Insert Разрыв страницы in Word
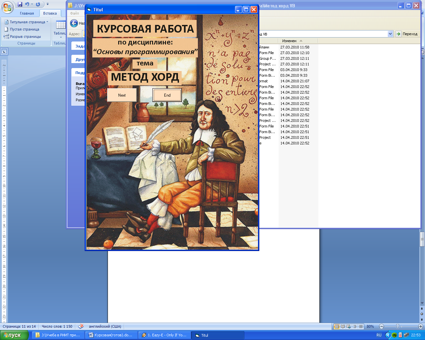This screenshot has width=425, height=340. pyautogui.click(x=23, y=37)
